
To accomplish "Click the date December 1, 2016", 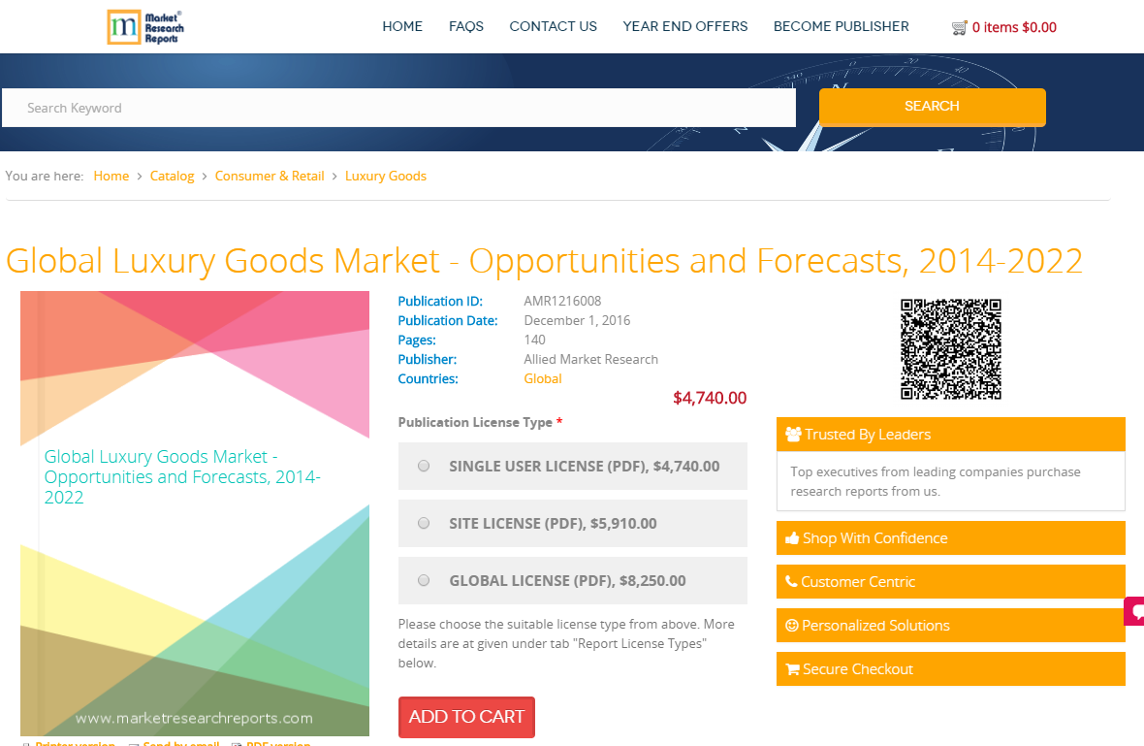I will click(577, 320).
